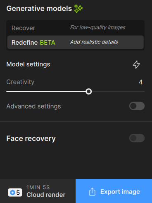The height and width of the screenshot is (203, 152).
Task: Click the Generative models heading
Action: point(39,9)
